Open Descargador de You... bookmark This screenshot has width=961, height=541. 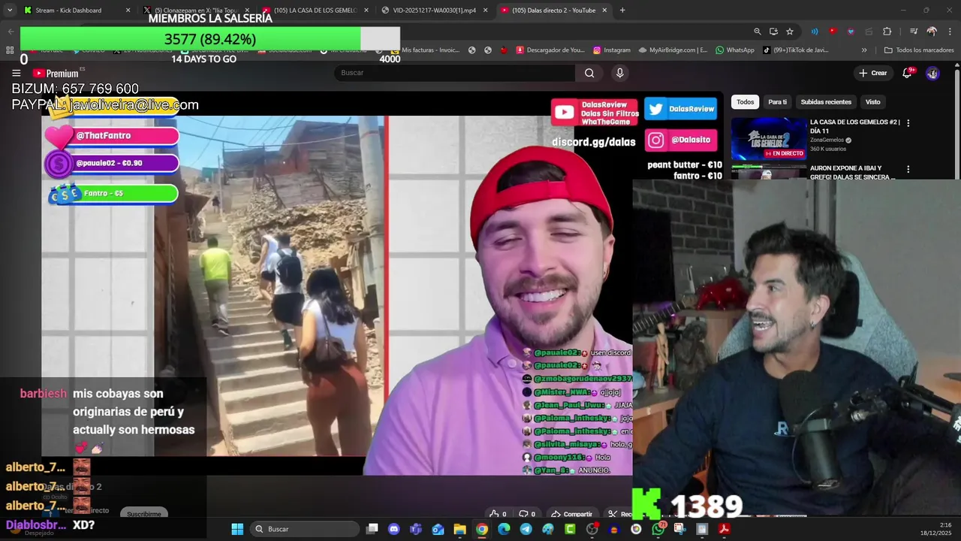(x=550, y=50)
